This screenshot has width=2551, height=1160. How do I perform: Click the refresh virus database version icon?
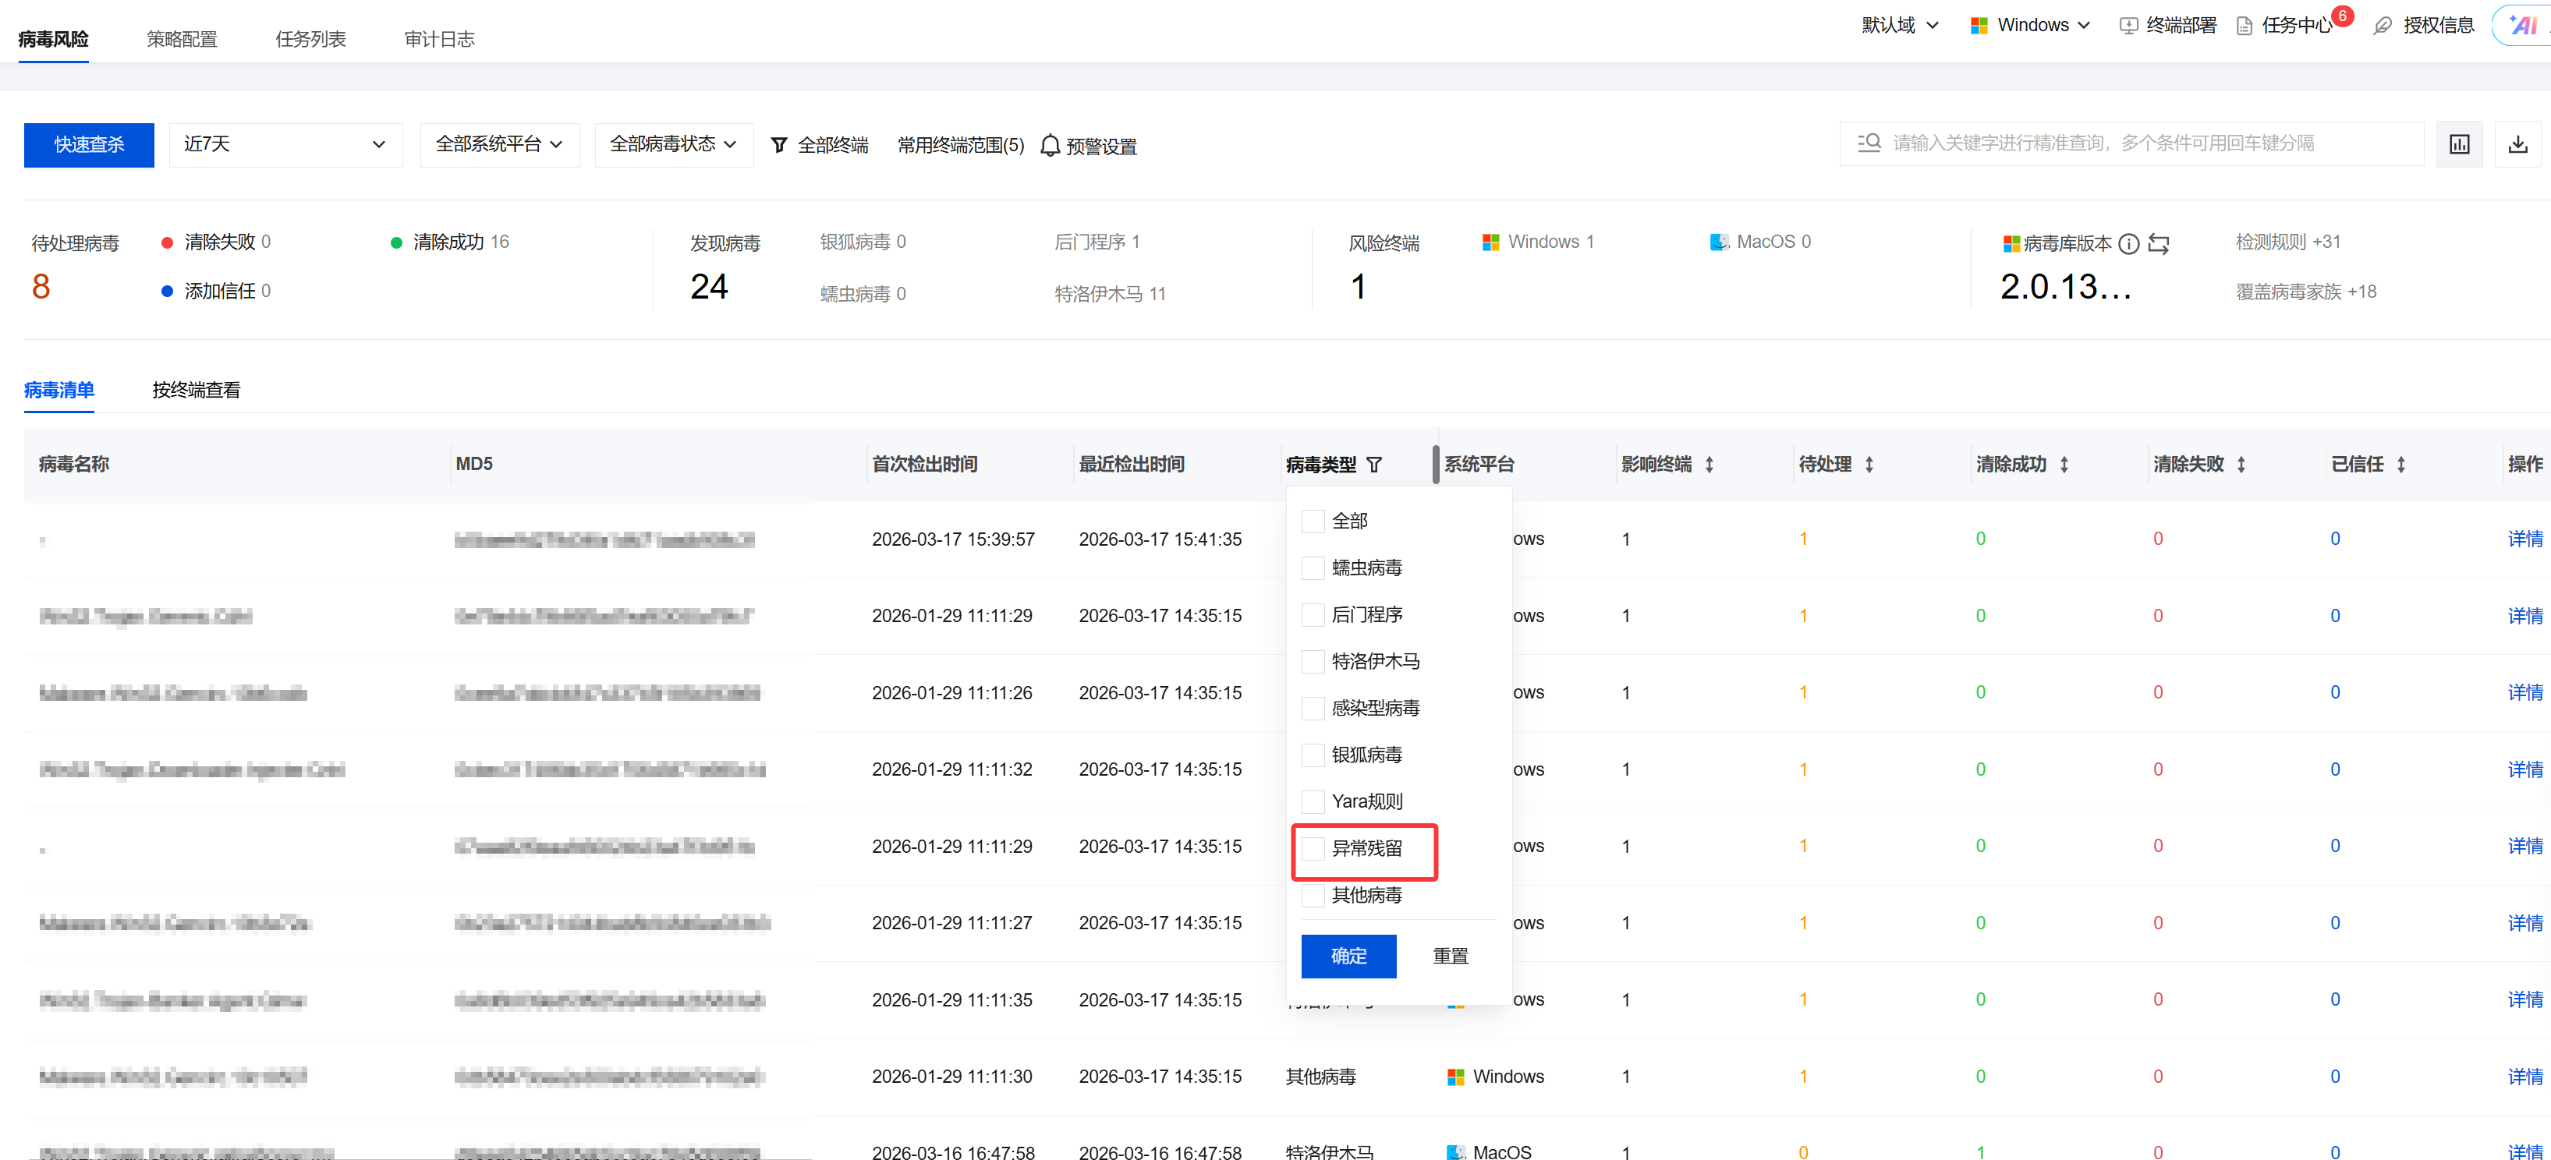point(2159,243)
